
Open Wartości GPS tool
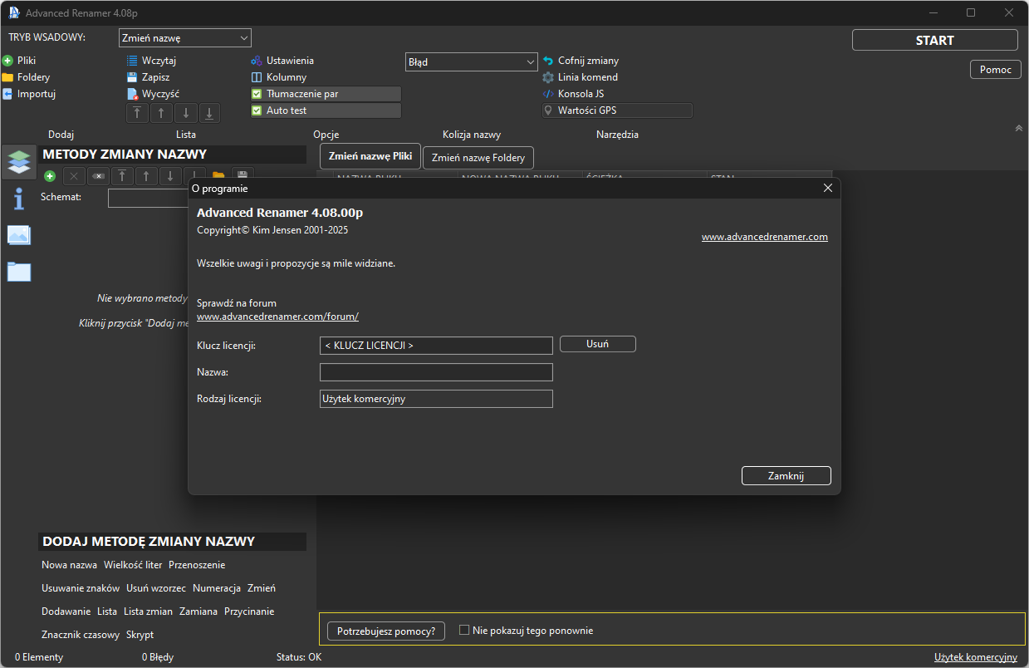click(x=617, y=111)
